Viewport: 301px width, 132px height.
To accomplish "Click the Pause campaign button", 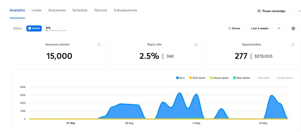I will click(273, 11).
